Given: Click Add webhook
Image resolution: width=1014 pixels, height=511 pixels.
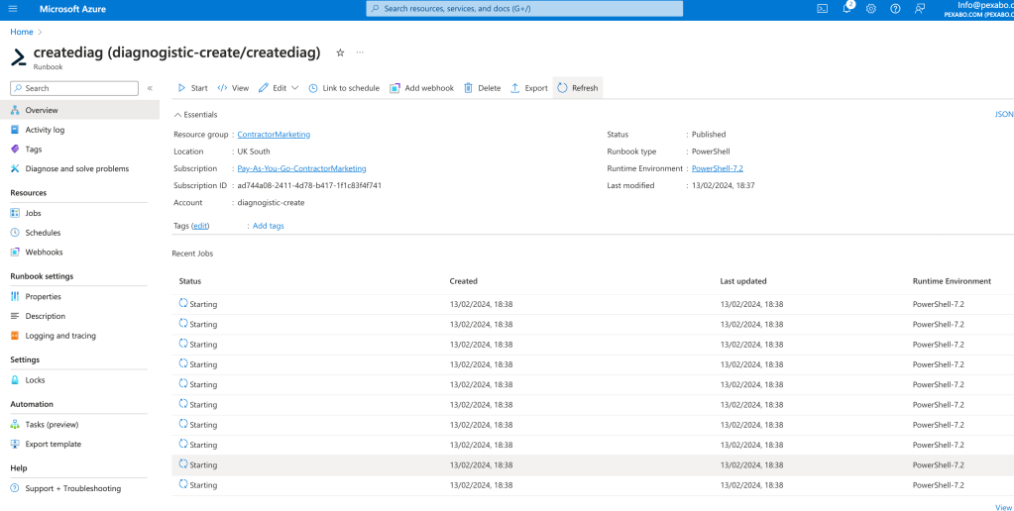Looking at the screenshot, I should pyautogui.click(x=421, y=88).
